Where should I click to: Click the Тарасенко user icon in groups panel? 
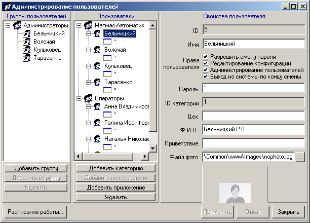coord(28,58)
